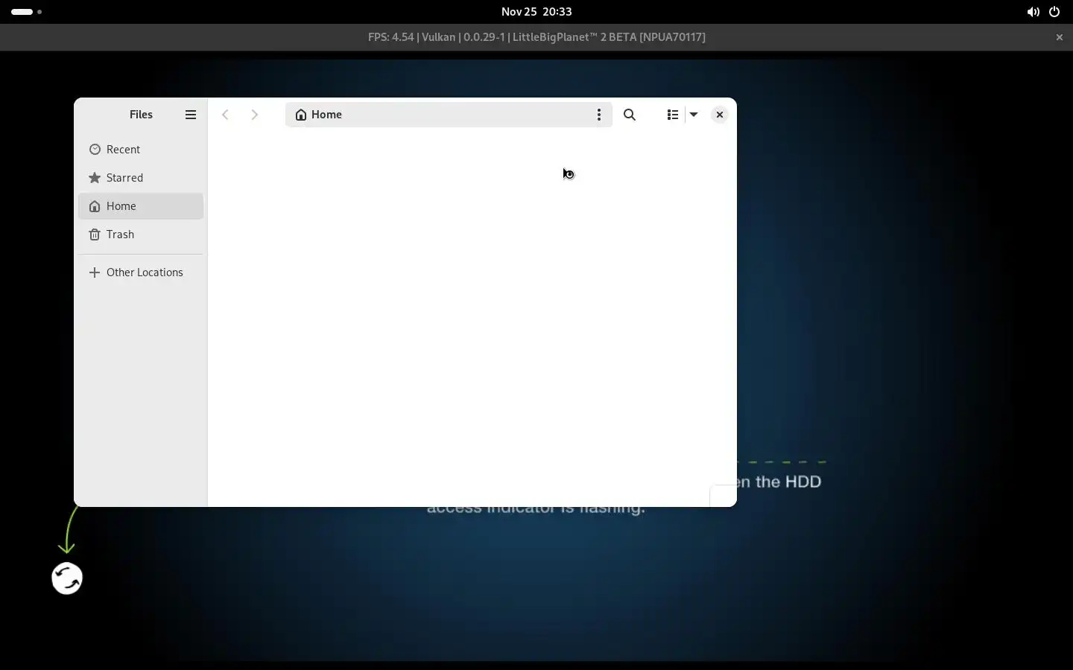
Task: Close the Files window
Action: coord(719,115)
